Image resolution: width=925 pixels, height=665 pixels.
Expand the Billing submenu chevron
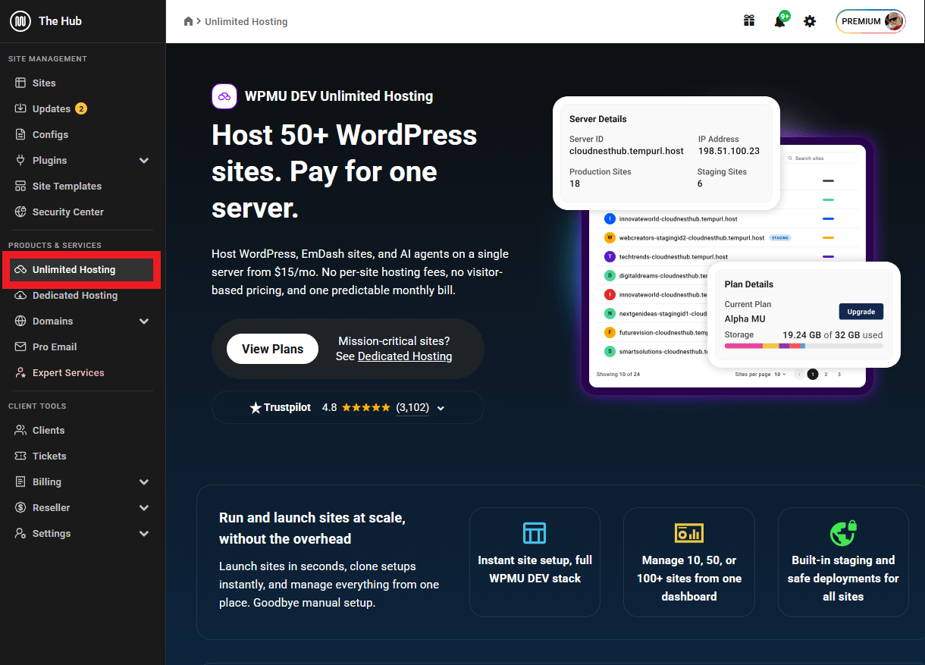click(x=144, y=481)
